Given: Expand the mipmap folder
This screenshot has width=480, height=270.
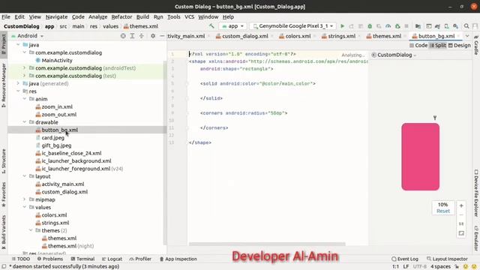Looking at the screenshot, I should coord(25,199).
